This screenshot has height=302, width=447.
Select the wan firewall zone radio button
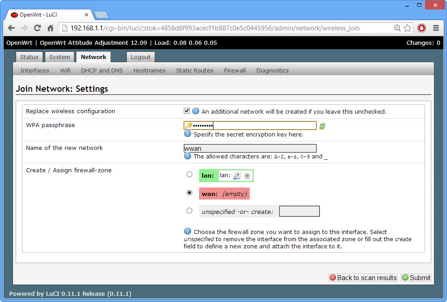[x=189, y=192]
